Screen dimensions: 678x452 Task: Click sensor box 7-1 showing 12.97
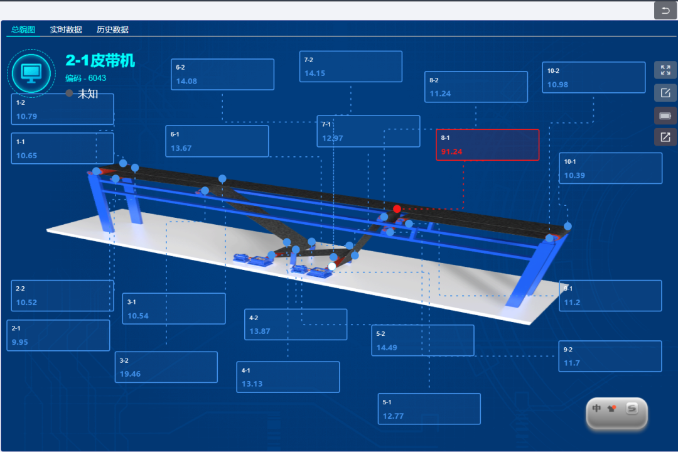click(x=369, y=131)
